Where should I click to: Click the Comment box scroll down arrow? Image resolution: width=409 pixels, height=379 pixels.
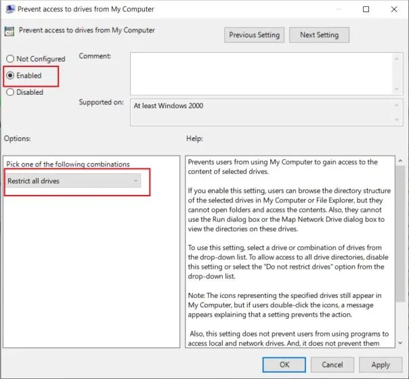(397, 89)
